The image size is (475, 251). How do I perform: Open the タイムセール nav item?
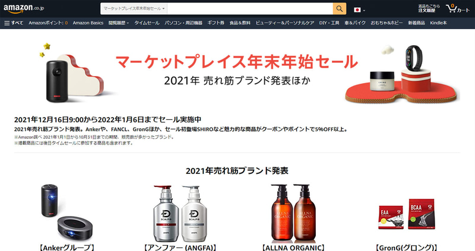(147, 23)
